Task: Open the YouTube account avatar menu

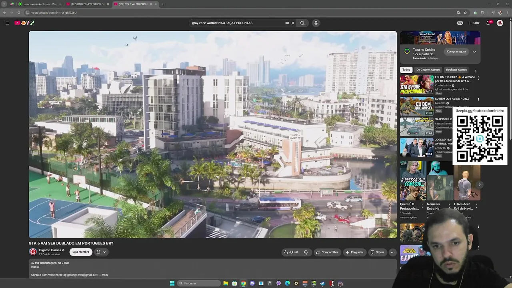Action: point(500,23)
